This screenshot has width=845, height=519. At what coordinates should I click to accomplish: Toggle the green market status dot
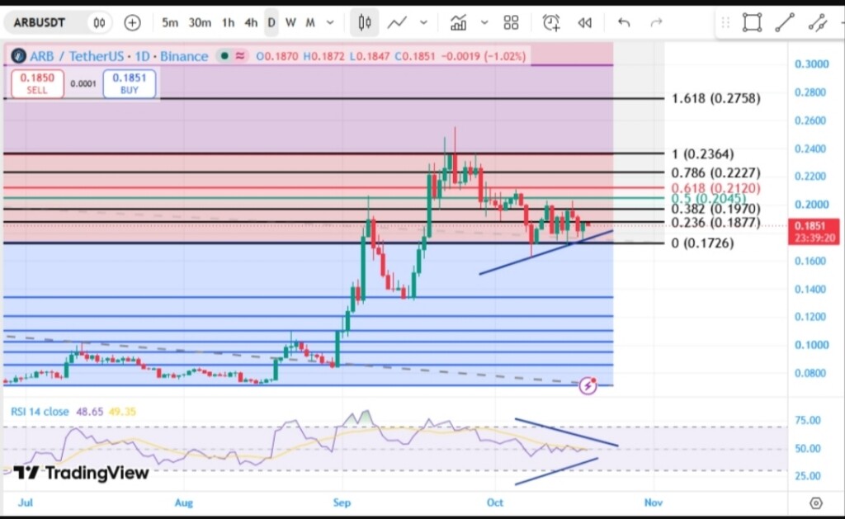coord(224,55)
